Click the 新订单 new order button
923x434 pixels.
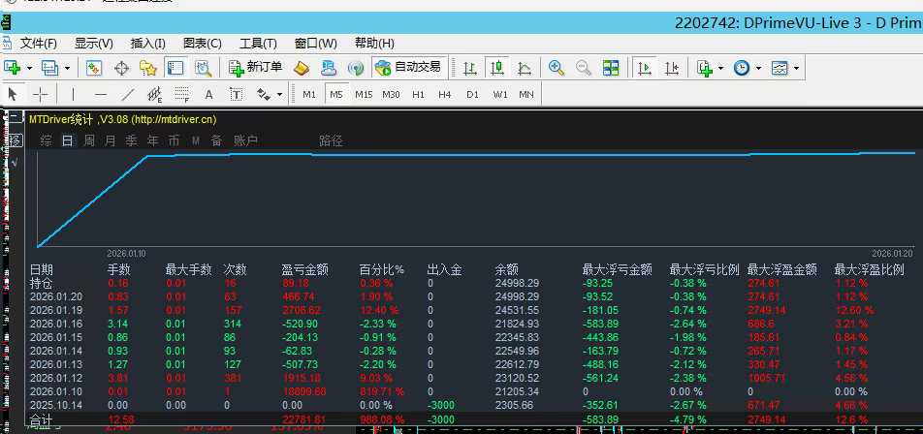pyautogui.click(x=256, y=68)
